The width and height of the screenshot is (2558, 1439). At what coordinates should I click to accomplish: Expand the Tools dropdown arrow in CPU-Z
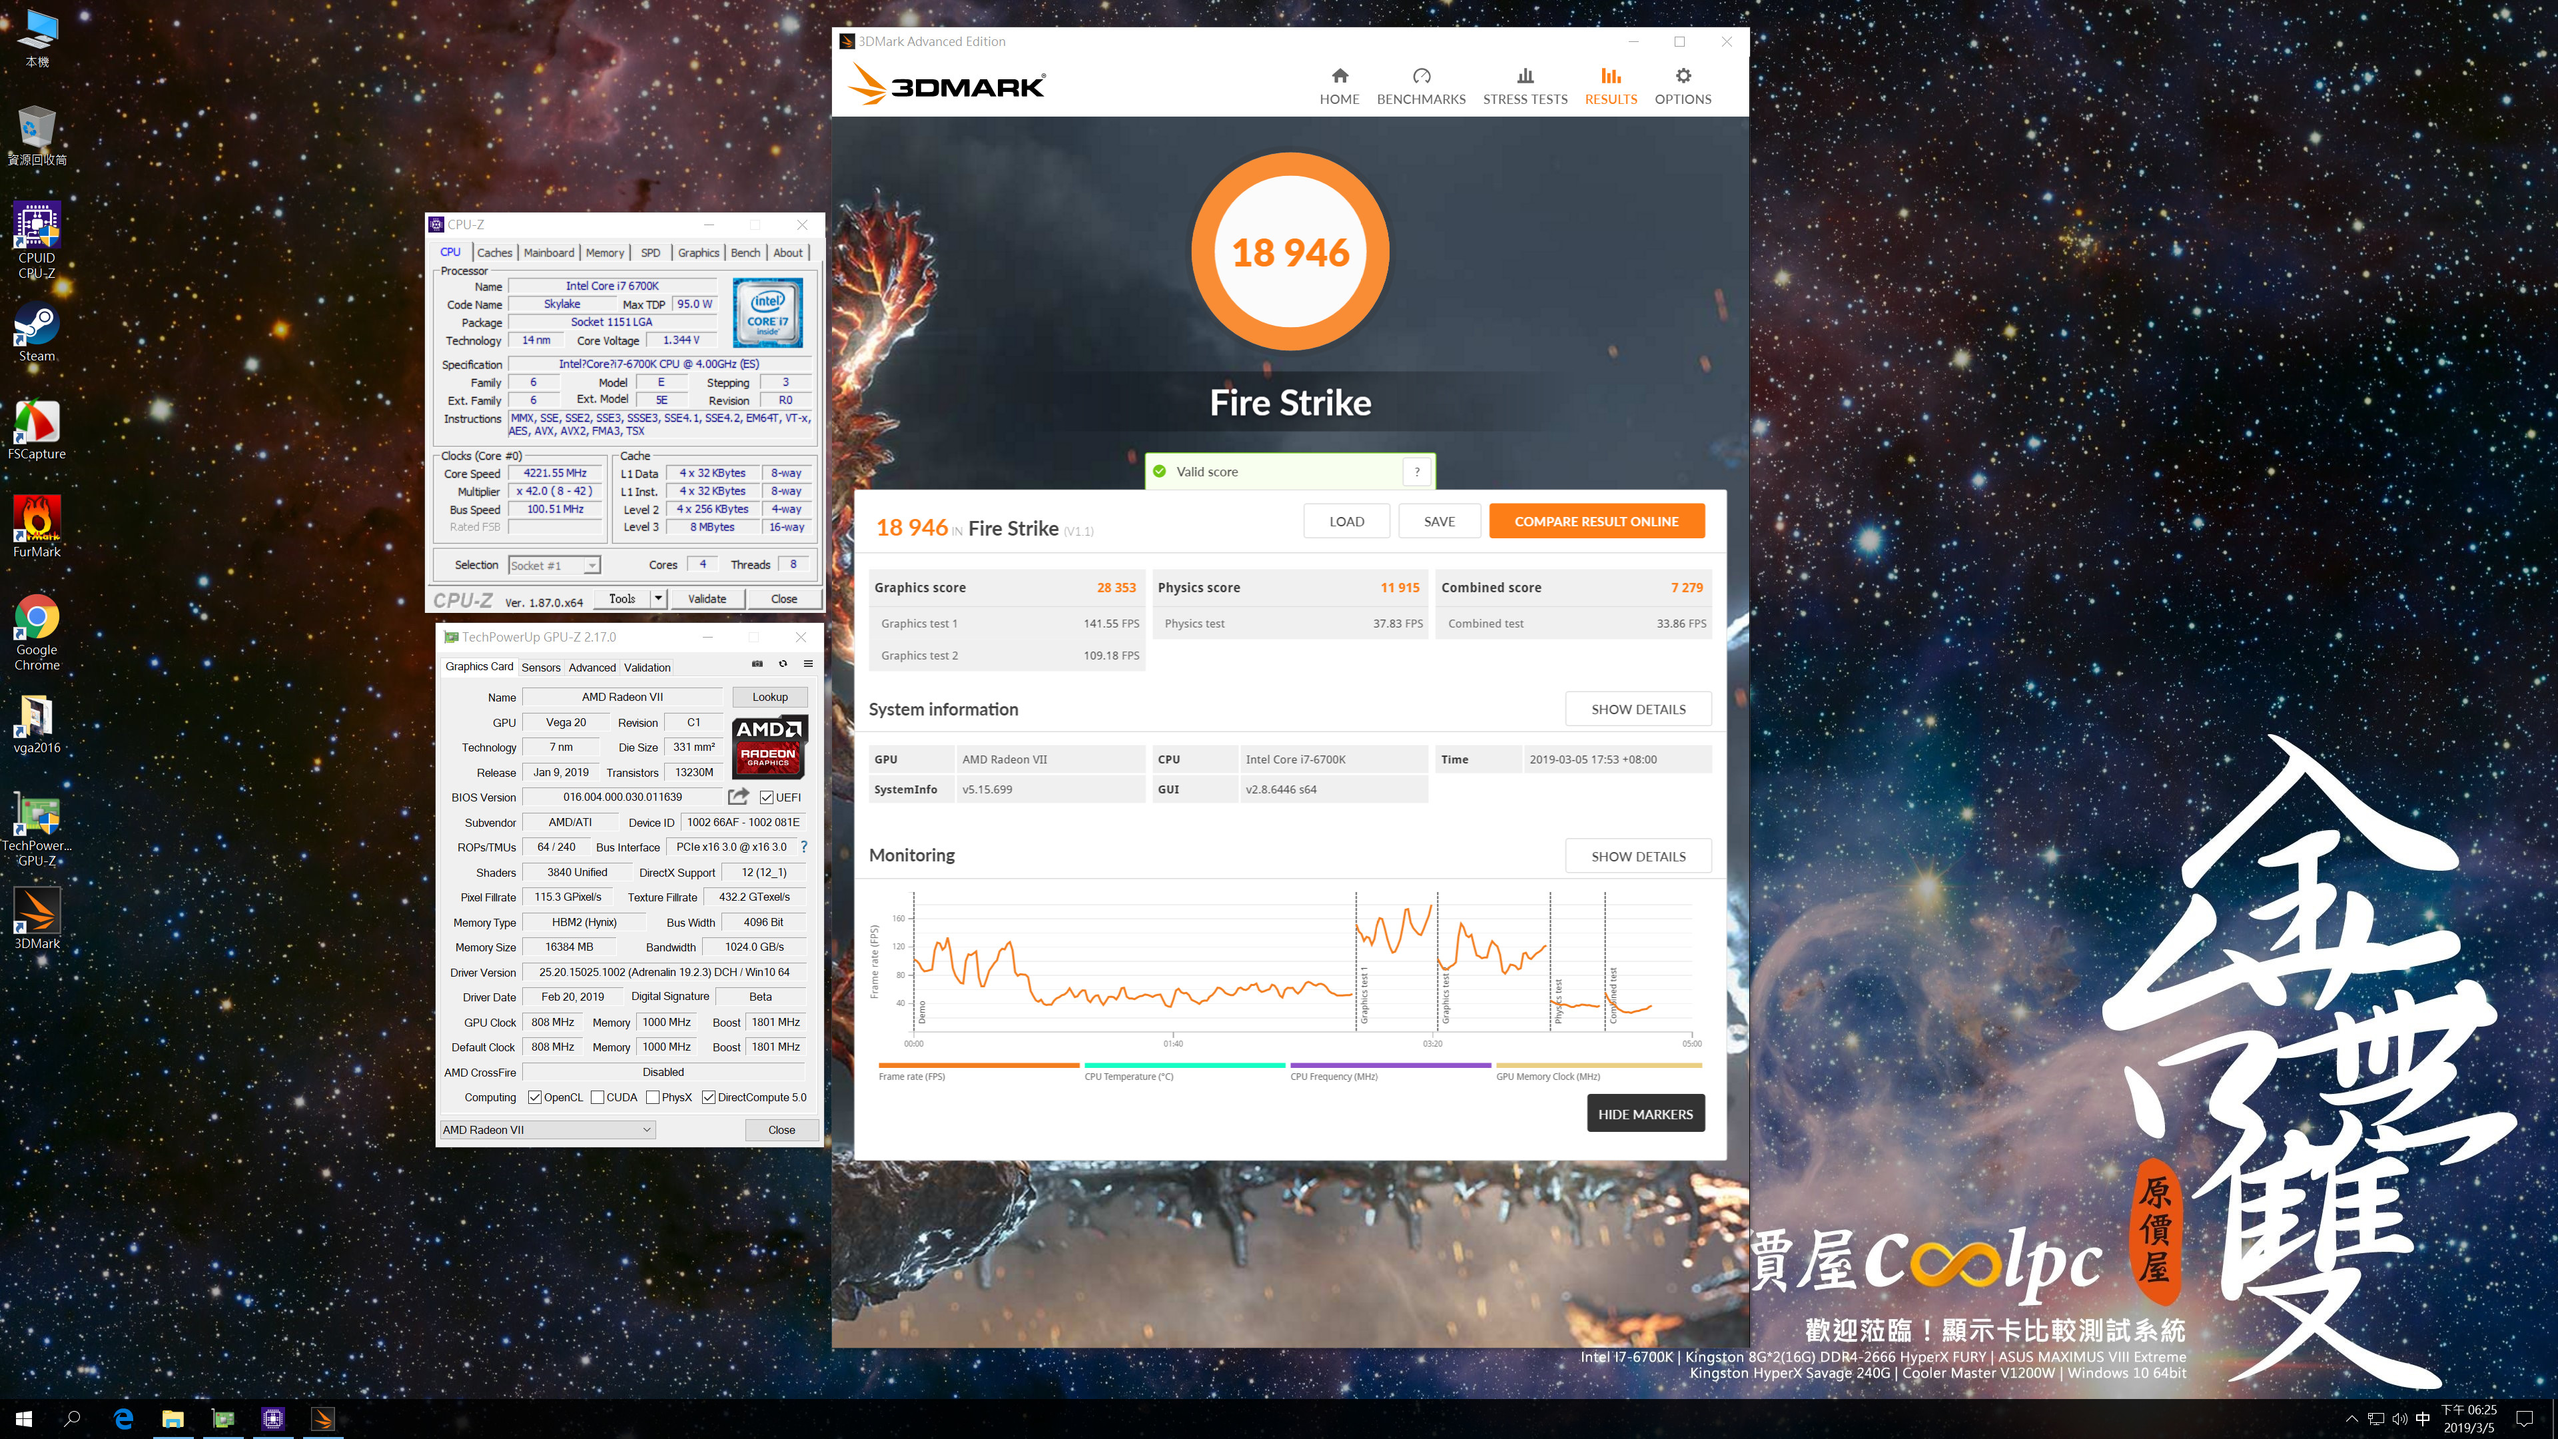tap(658, 598)
